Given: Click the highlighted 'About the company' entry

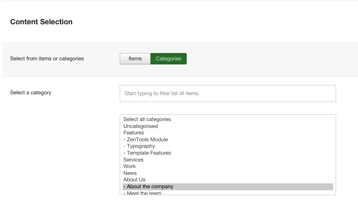Looking at the screenshot, I should (x=228, y=187).
